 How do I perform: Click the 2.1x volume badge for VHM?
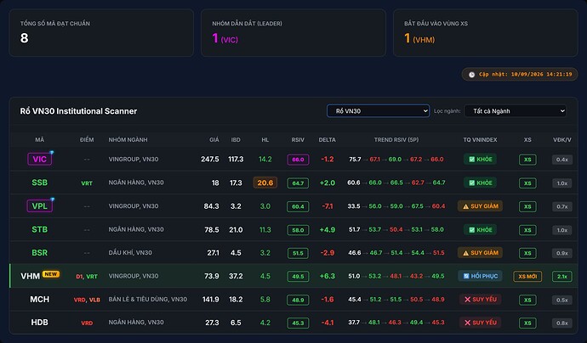coord(562,277)
